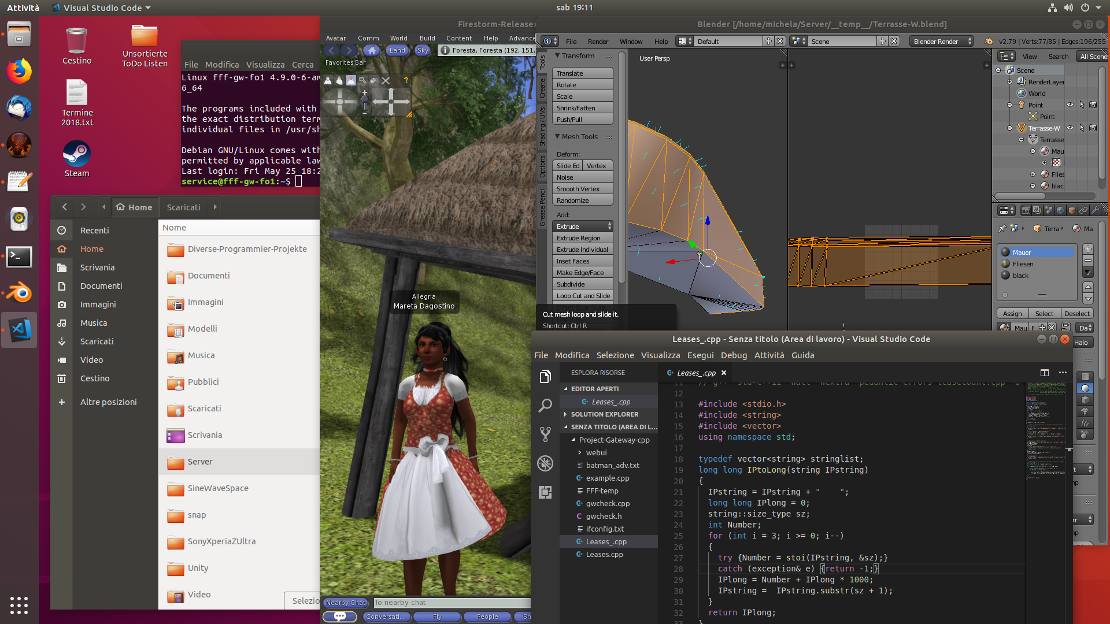Show Firestorm place info icon

pyautogui.click(x=445, y=50)
